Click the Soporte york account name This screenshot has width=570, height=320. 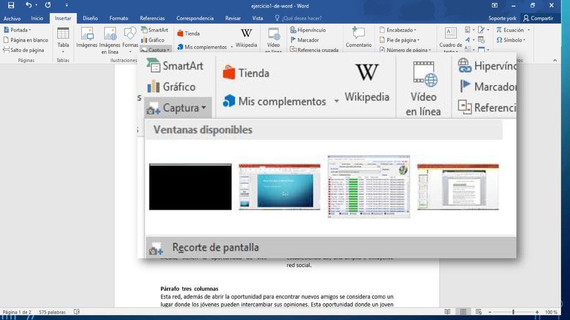coord(502,18)
